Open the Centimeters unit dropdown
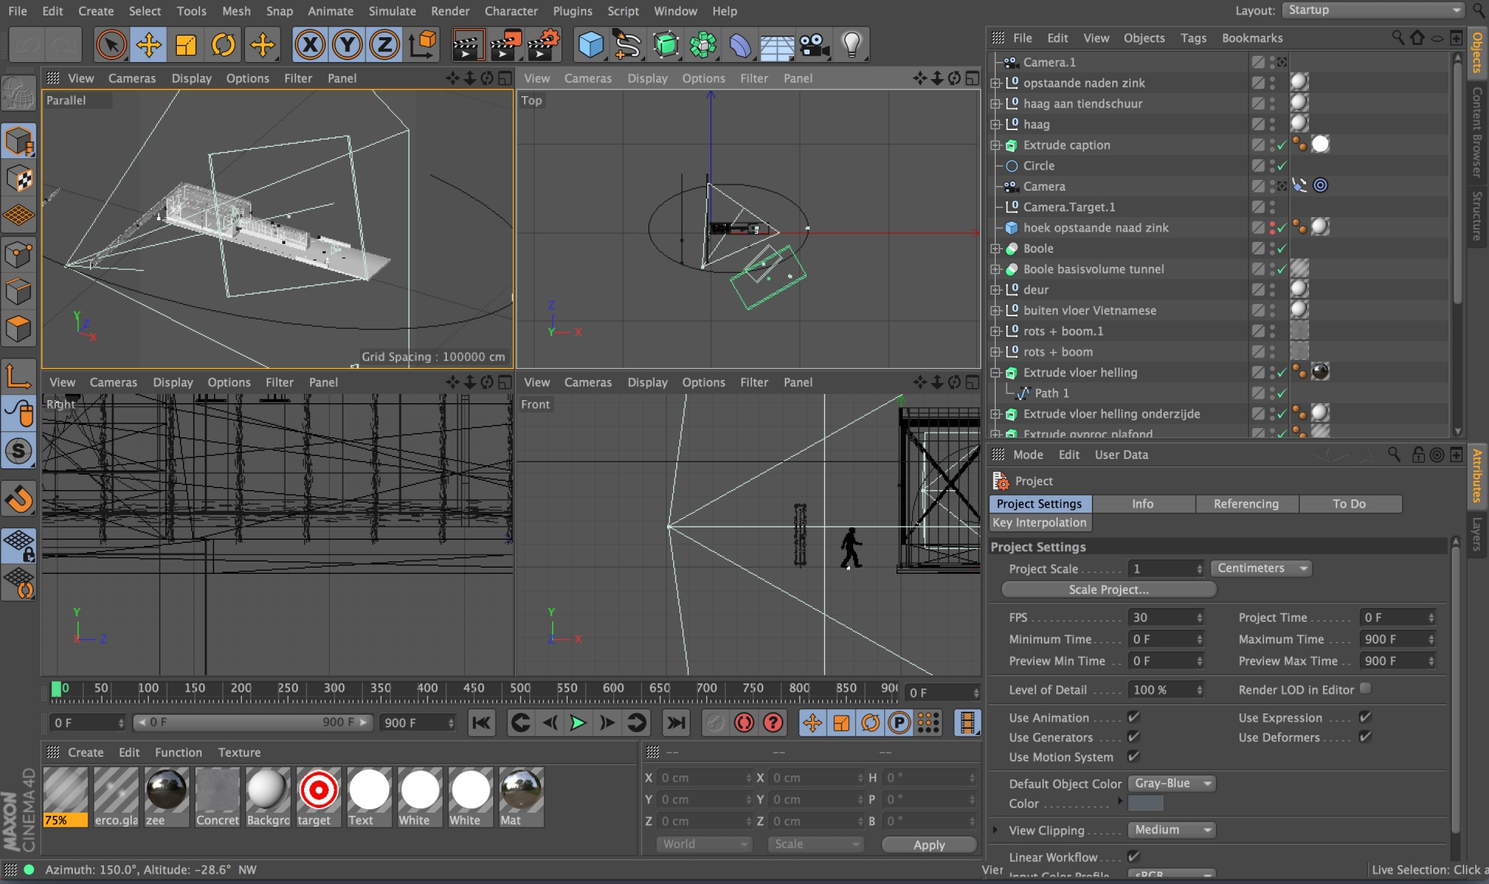The width and height of the screenshot is (1489, 884). (x=1260, y=568)
